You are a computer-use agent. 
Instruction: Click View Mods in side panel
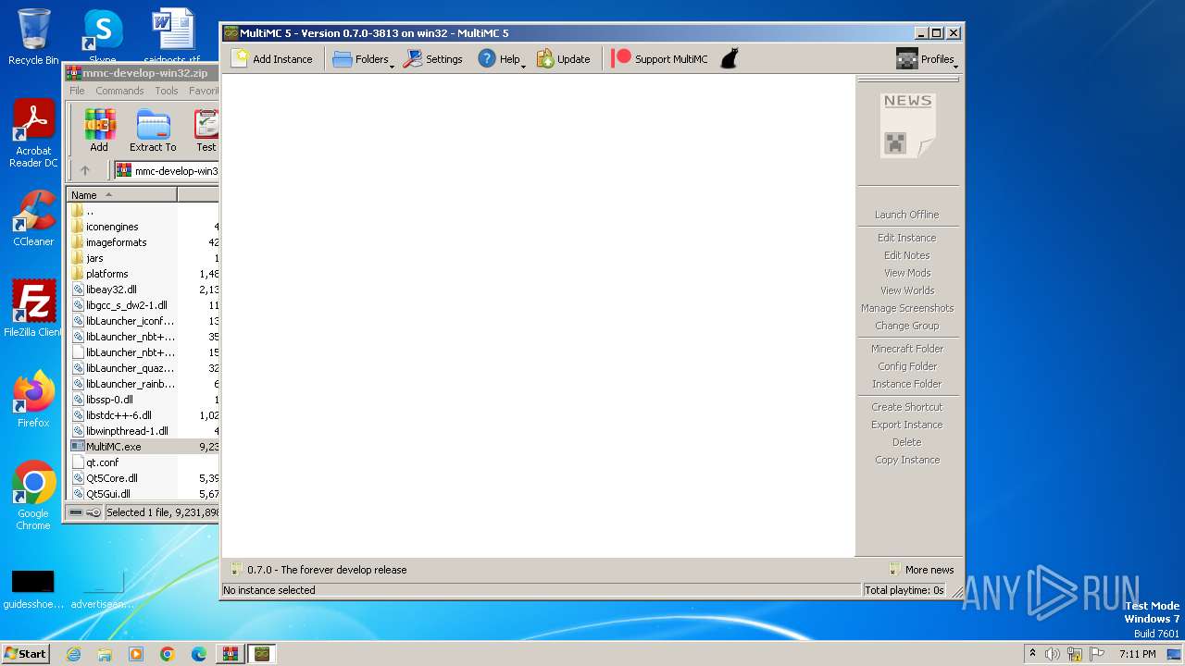906,273
